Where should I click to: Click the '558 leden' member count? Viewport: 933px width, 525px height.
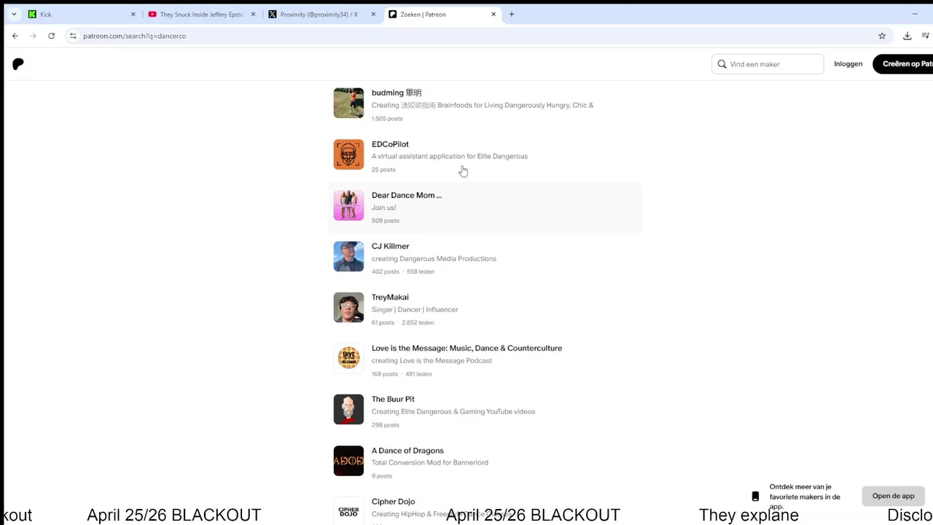tap(421, 272)
